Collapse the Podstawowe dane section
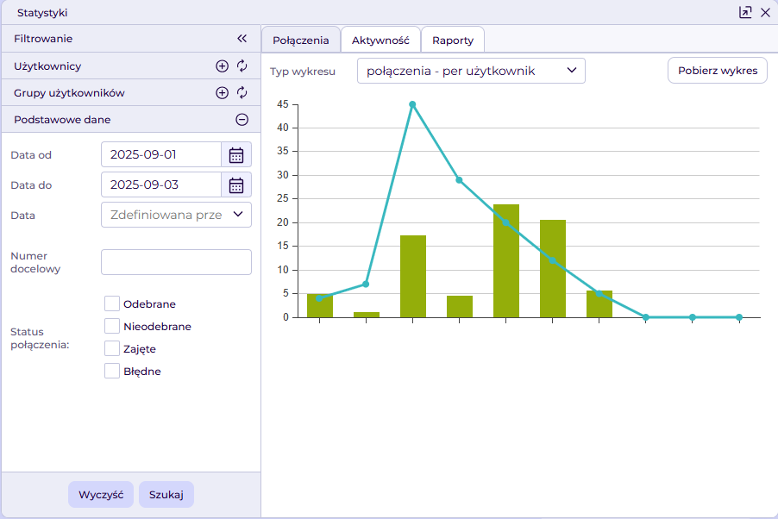 point(242,120)
